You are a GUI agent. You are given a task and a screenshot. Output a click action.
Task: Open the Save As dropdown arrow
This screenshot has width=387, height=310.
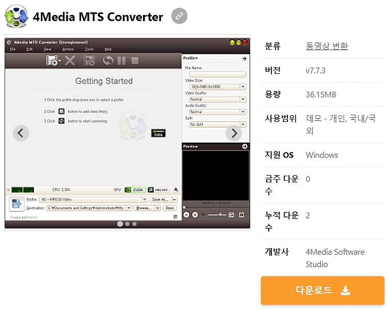[x=174, y=199]
